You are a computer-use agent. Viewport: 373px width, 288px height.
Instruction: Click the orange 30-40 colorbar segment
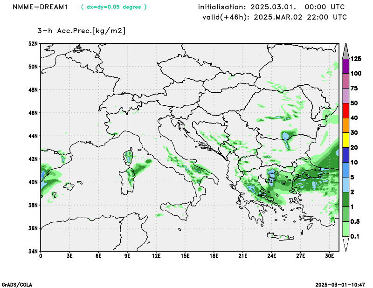pyautogui.click(x=345, y=125)
